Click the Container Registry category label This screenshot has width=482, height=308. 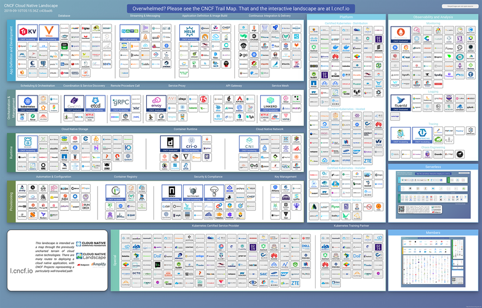point(125,177)
